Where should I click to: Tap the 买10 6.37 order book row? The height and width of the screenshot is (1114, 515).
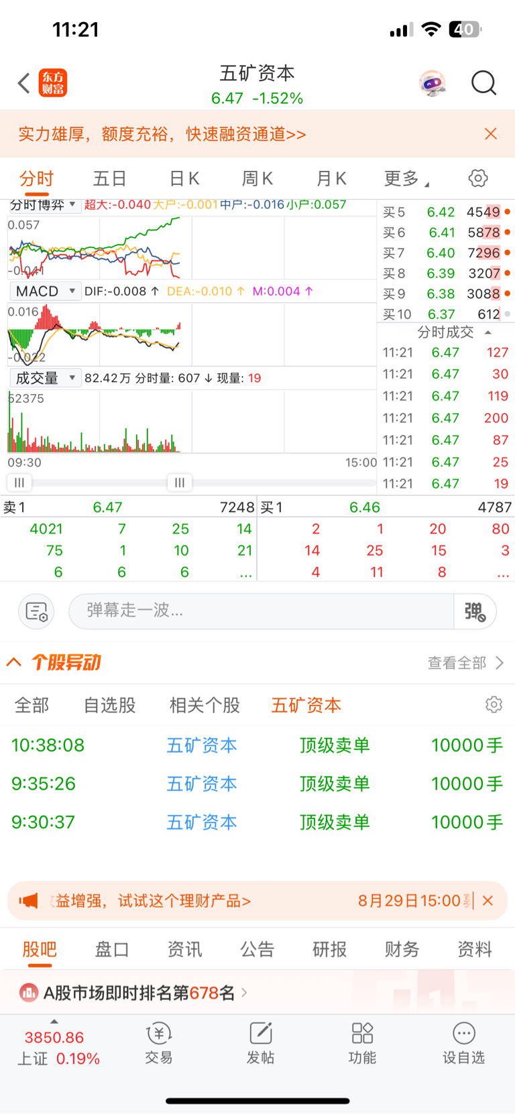point(446,314)
